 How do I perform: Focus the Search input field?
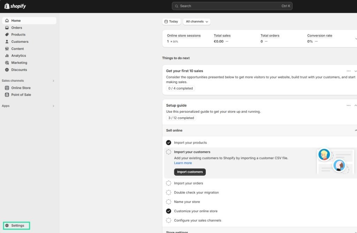pos(232,6)
